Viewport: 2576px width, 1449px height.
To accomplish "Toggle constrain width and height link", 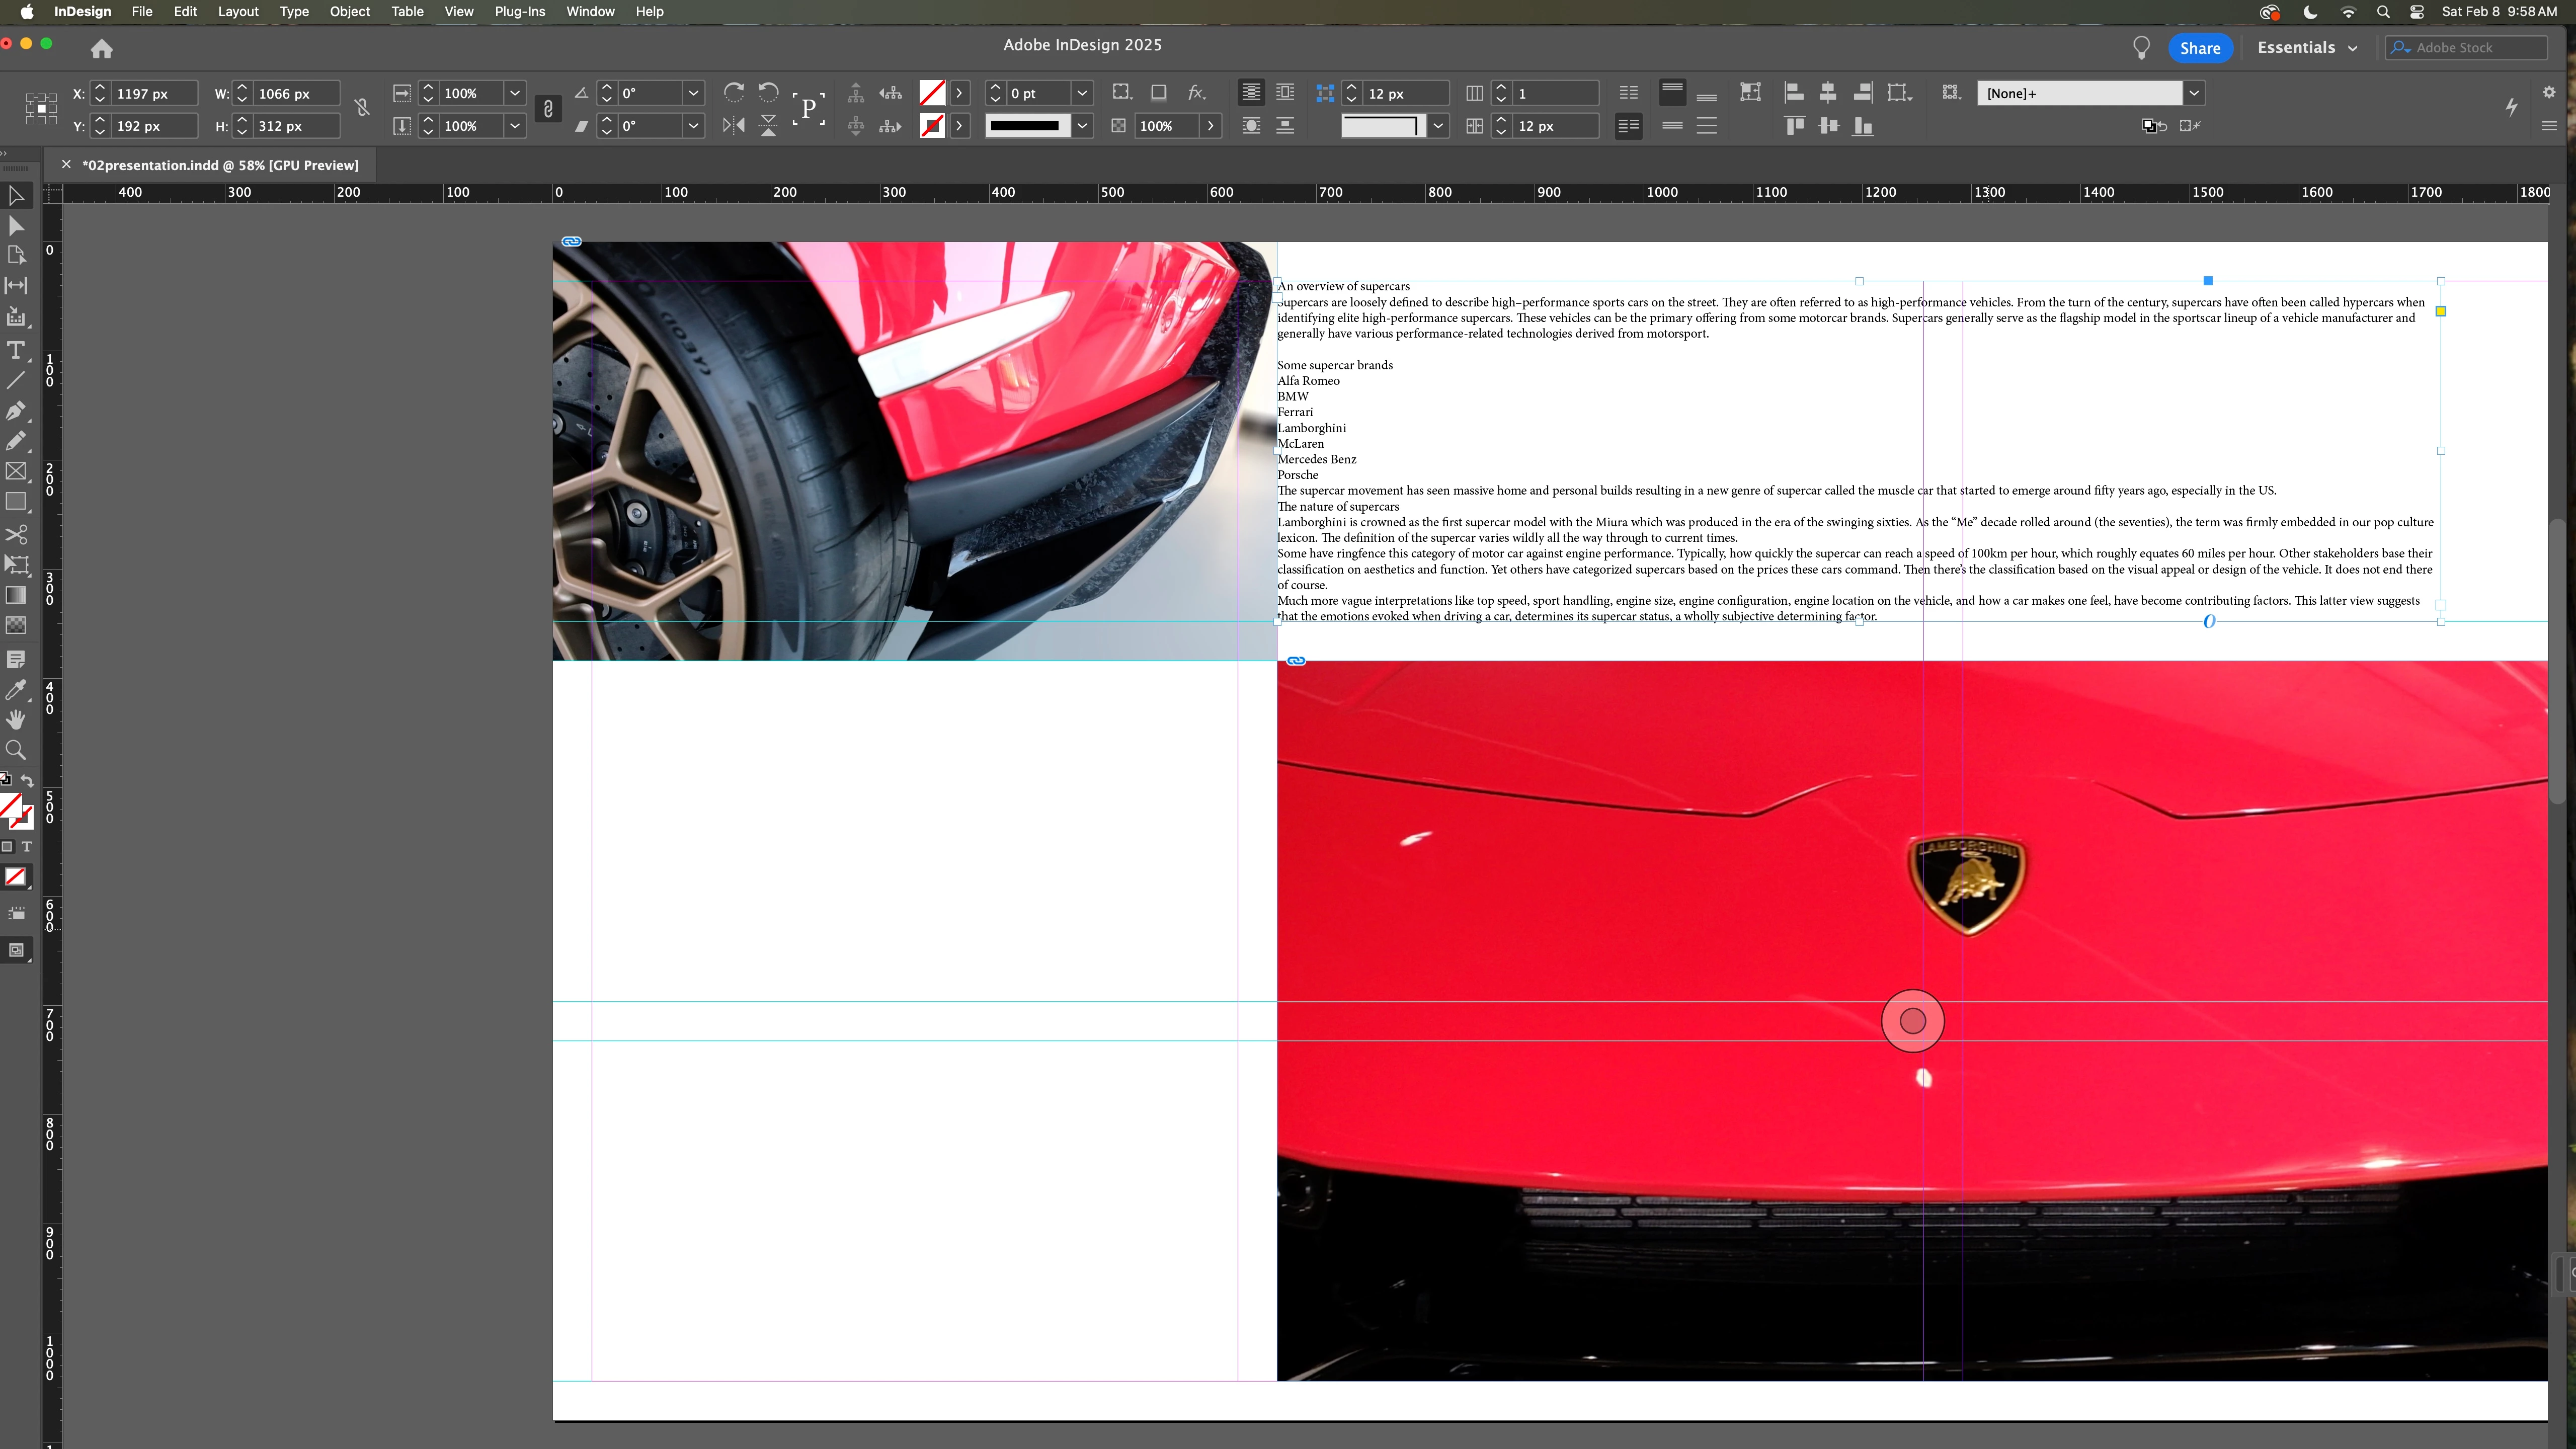I will (x=362, y=108).
